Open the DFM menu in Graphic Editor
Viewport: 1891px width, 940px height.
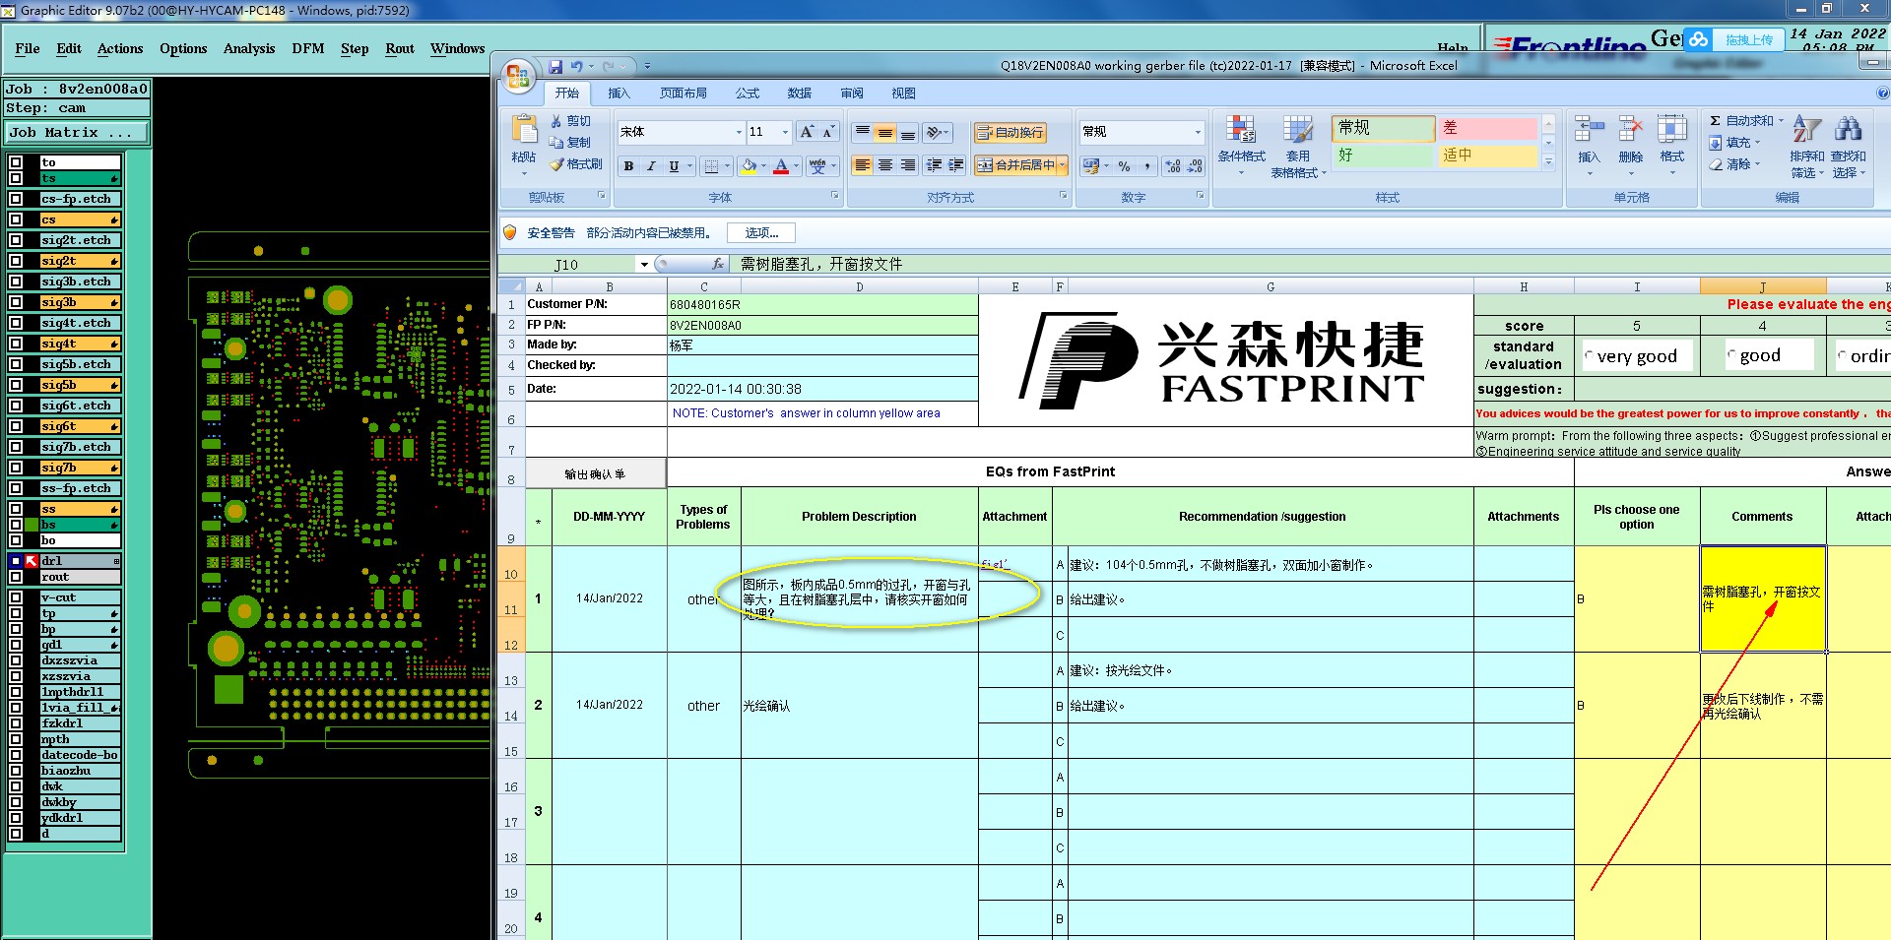pyautogui.click(x=308, y=48)
